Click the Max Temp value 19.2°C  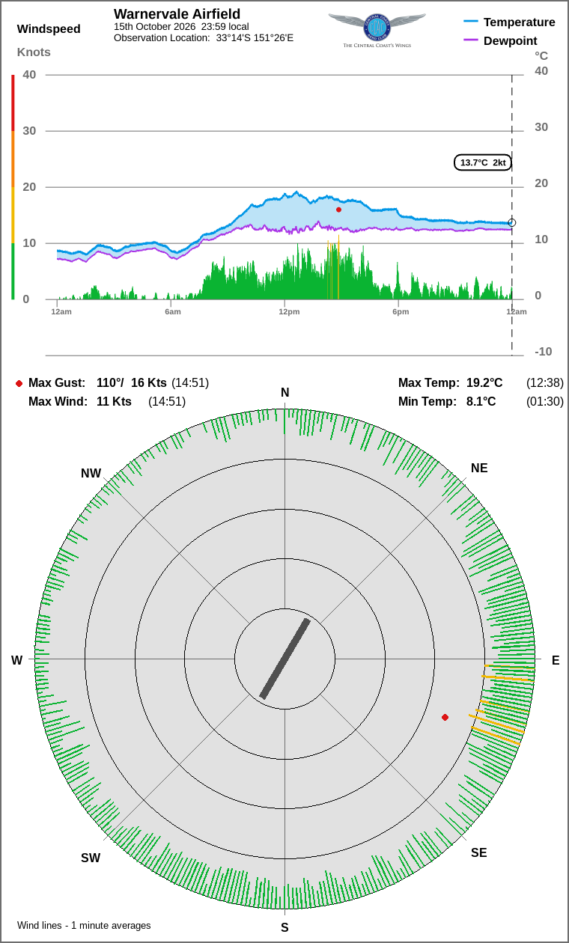pyautogui.click(x=484, y=383)
